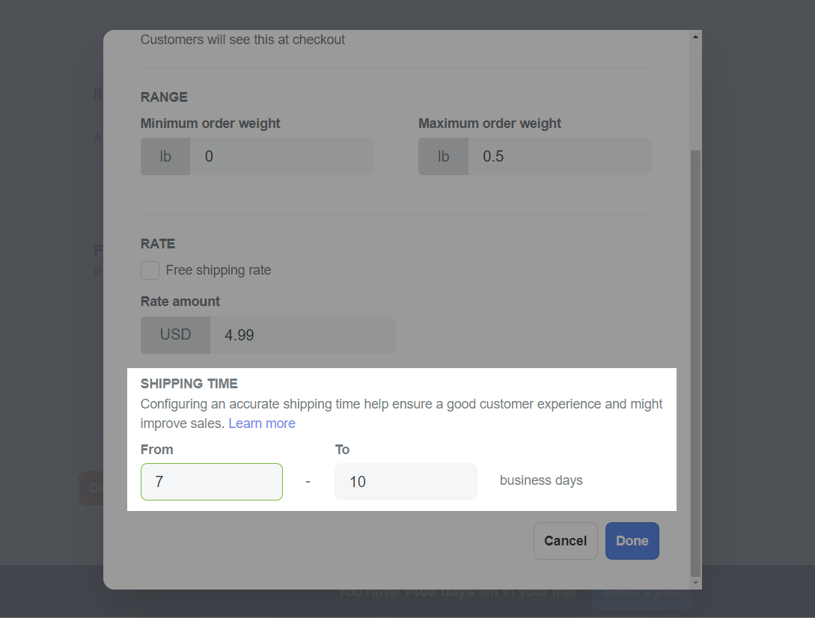The image size is (815, 618).
Task: Click the dialog's vertical scrollbar thumb
Action: 695,363
